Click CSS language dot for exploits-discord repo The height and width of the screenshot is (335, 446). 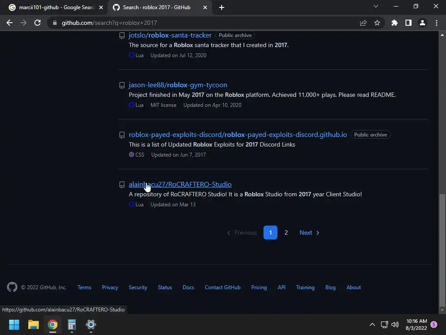pyautogui.click(x=132, y=154)
